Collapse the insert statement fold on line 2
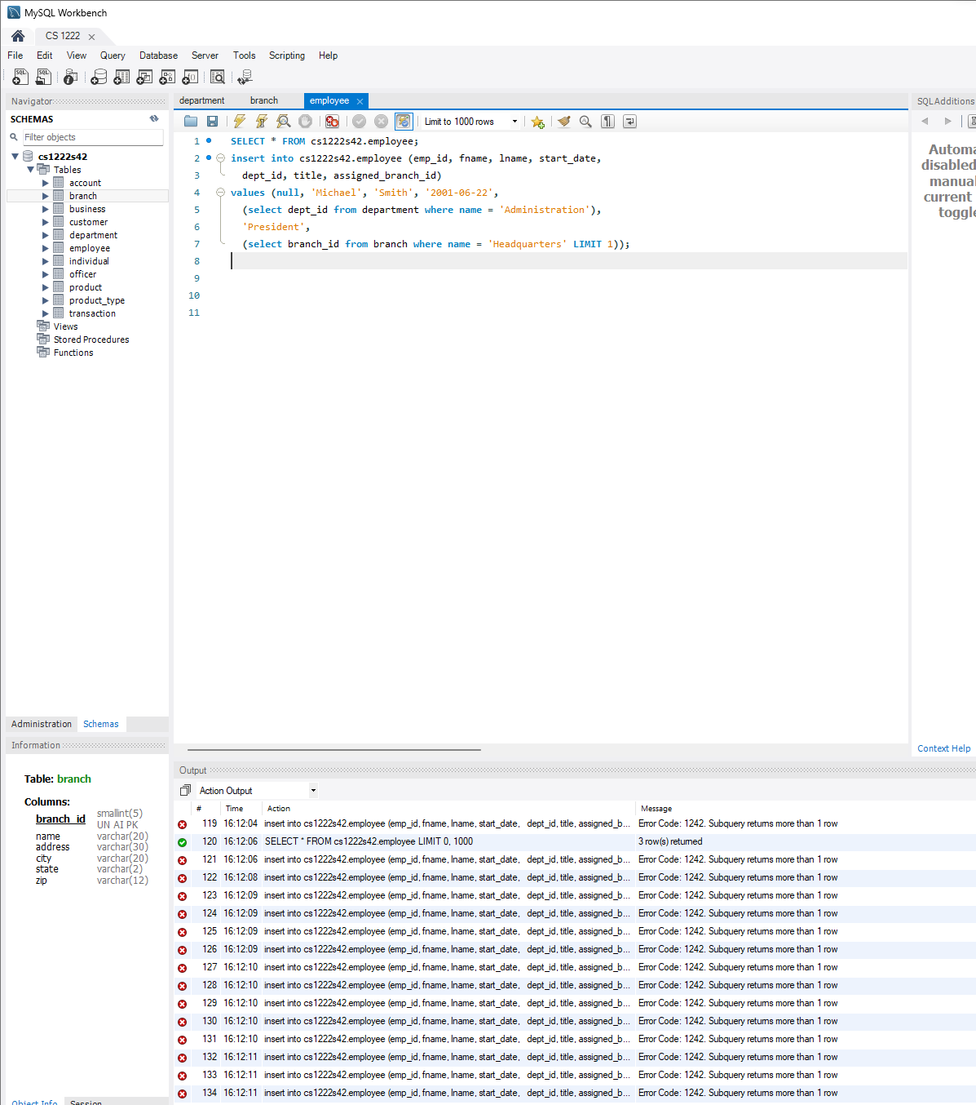Viewport: 976px width, 1105px height. [x=220, y=158]
